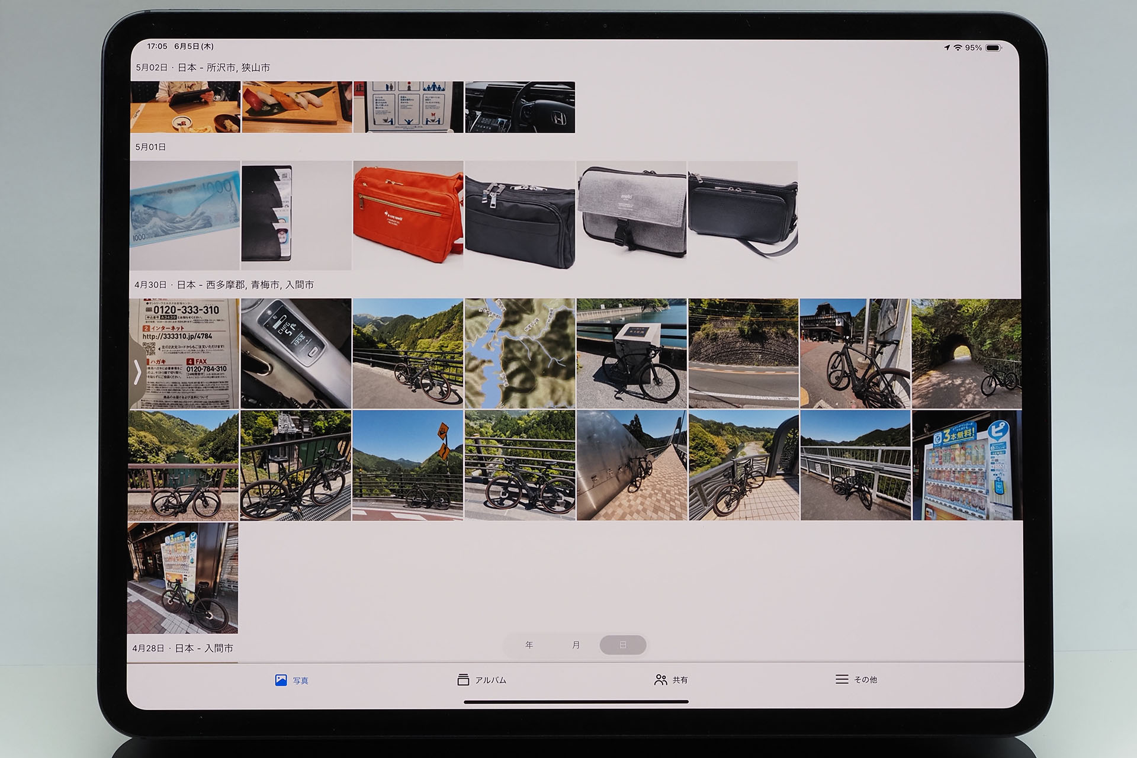Open the bike on lake overlook photo
The height and width of the screenshot is (758, 1137).
183,465
